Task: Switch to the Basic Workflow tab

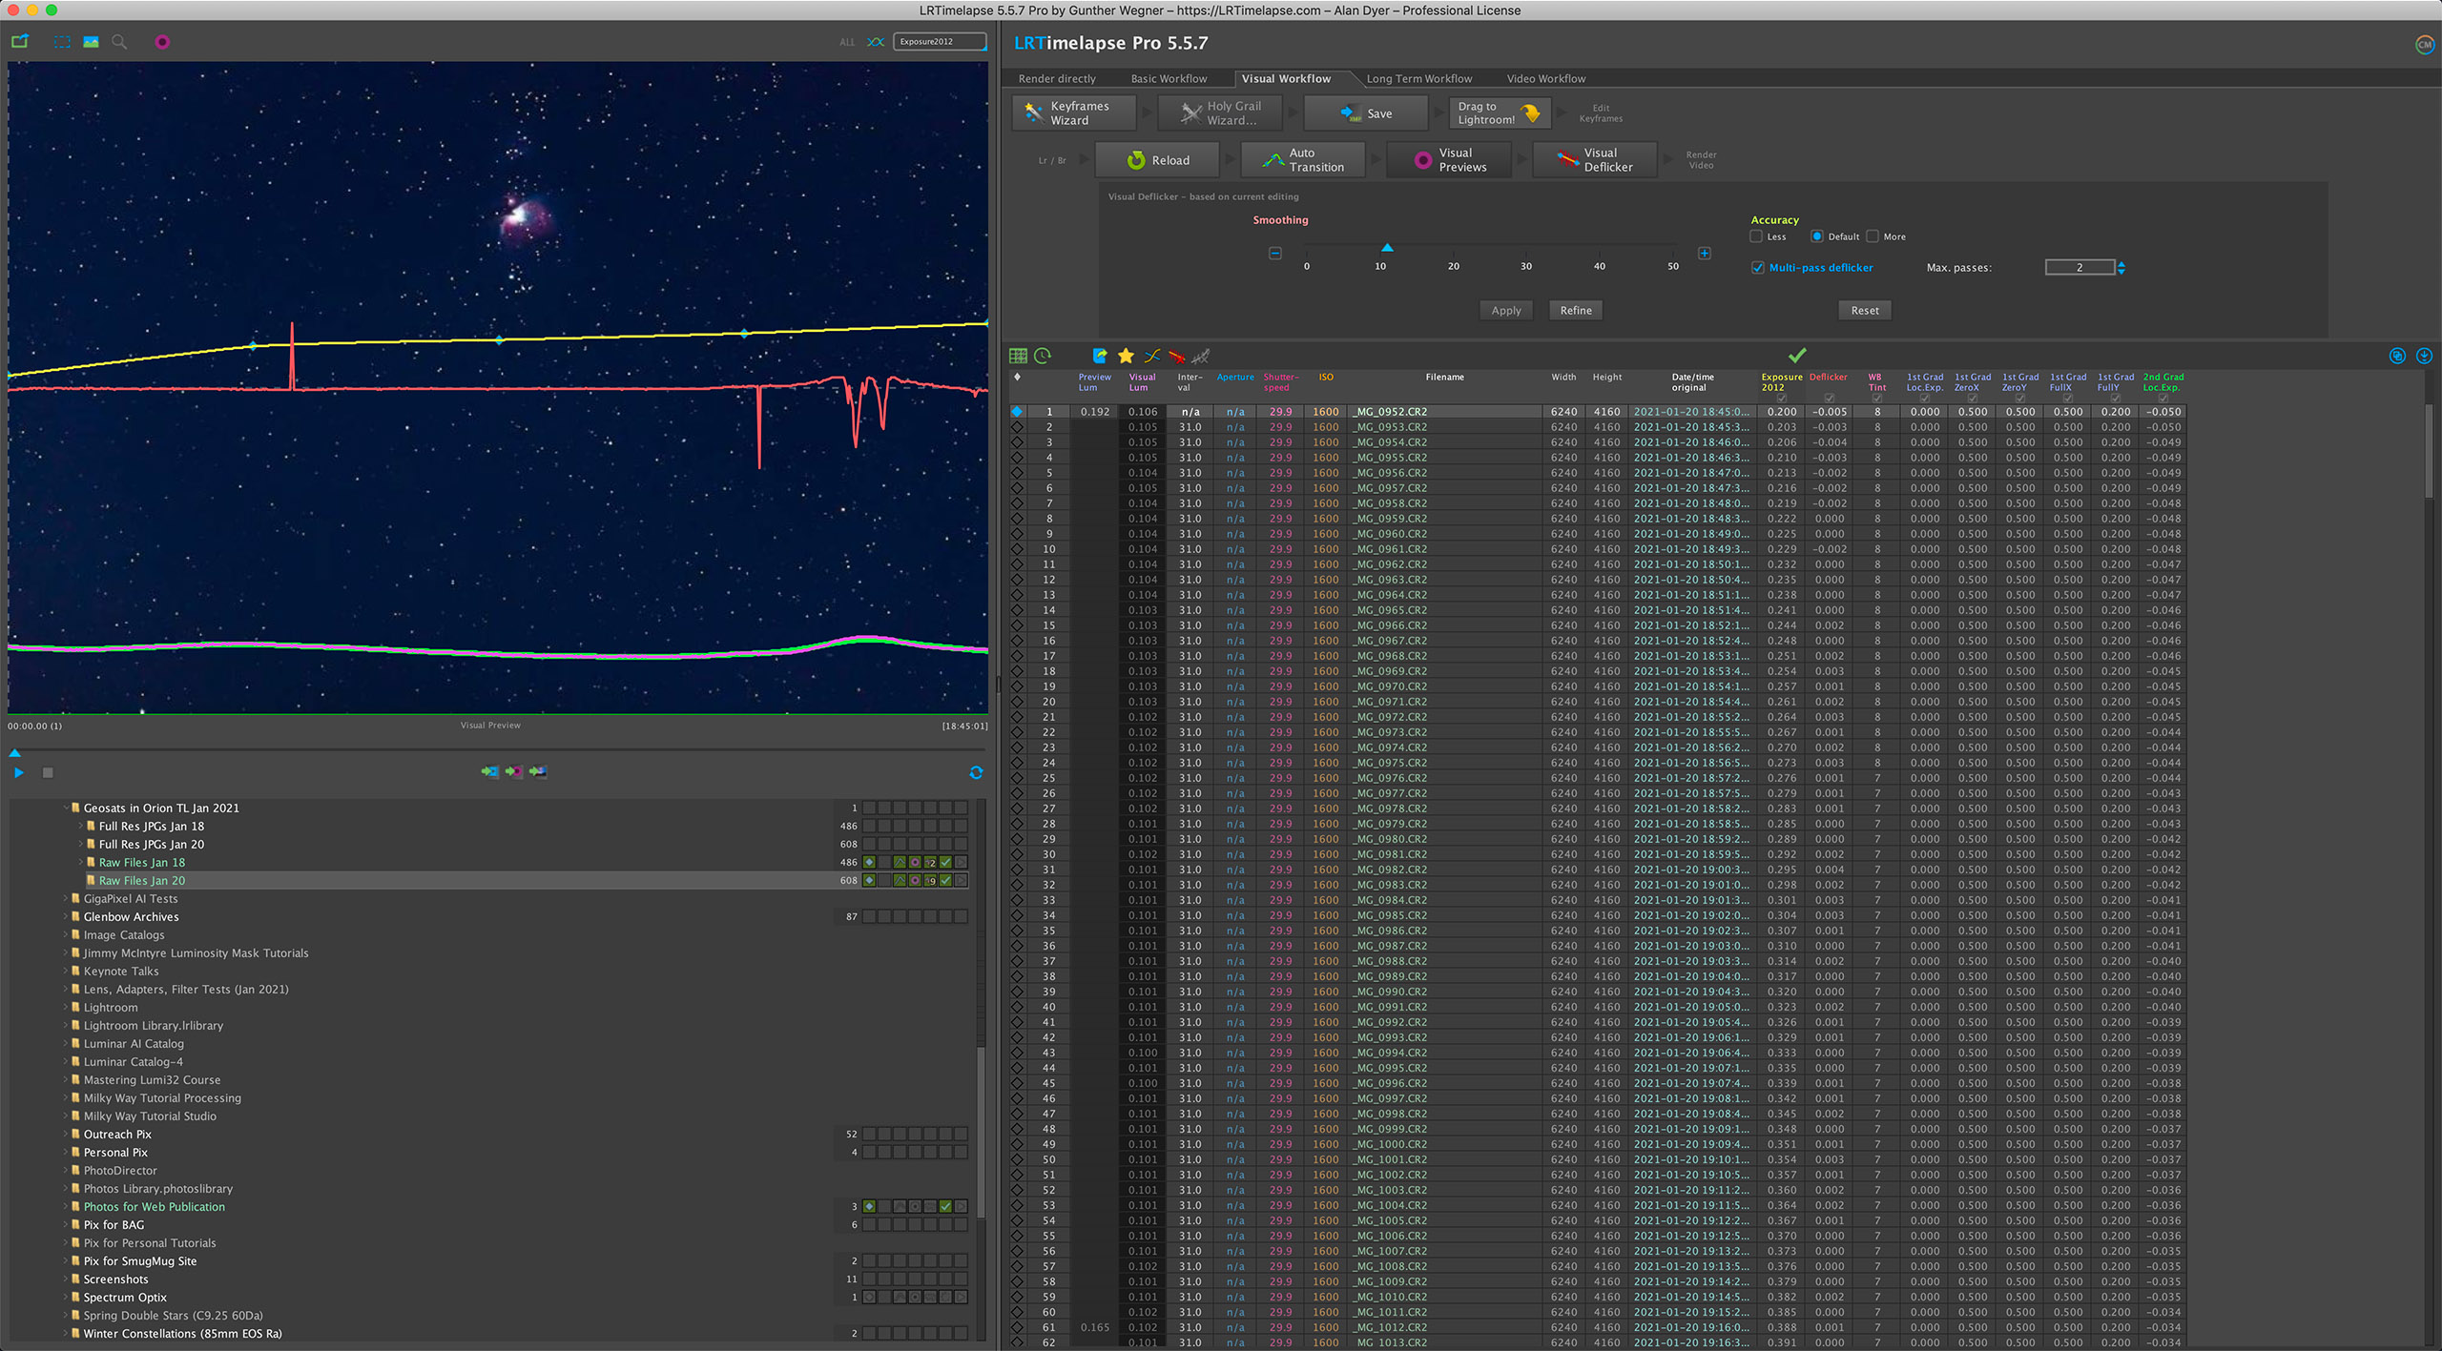Action: pyautogui.click(x=1169, y=79)
